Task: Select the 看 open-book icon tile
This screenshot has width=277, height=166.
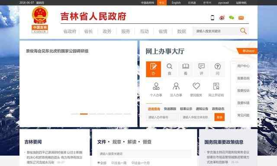Action: coord(186,69)
